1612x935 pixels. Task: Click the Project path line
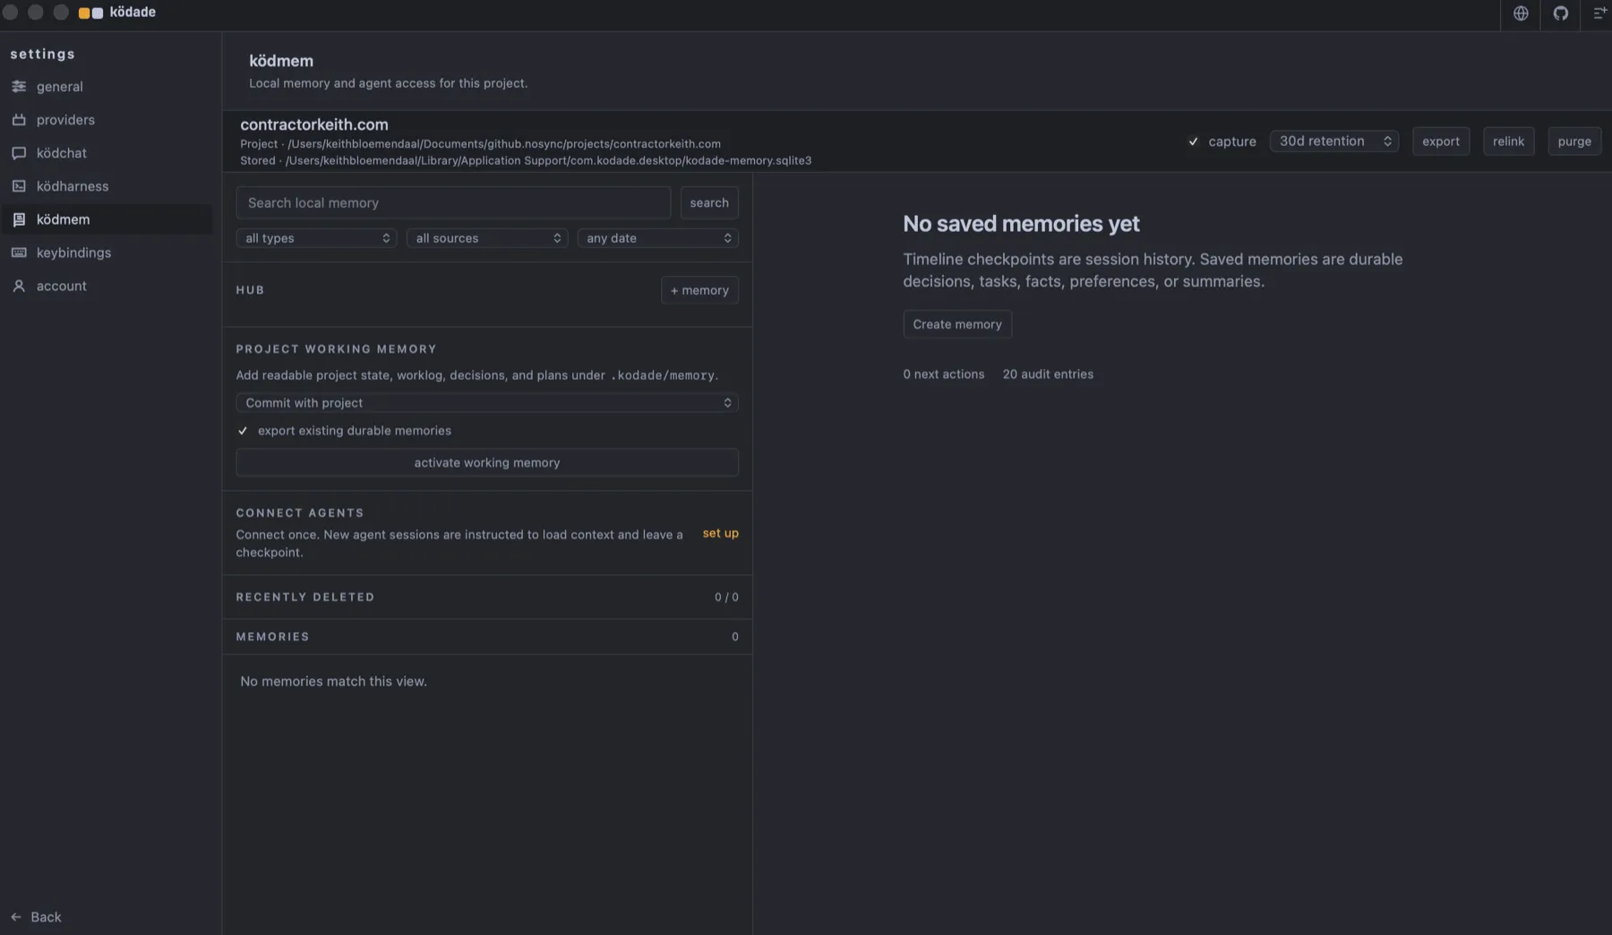click(480, 144)
